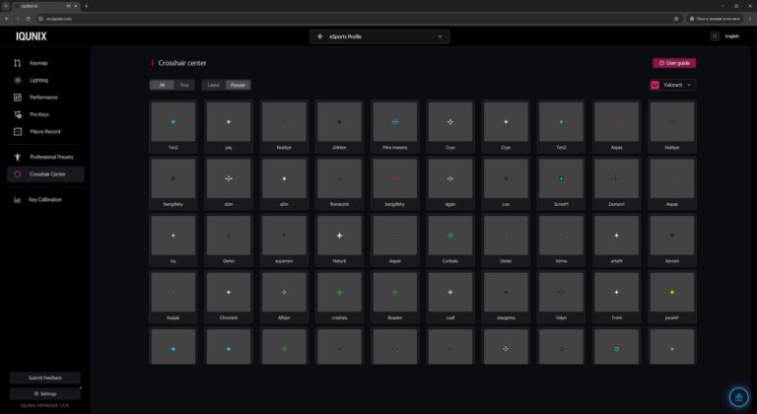Viewport: 757px width, 414px height.
Task: Select the cyan circle crosshair in bottom row
Action: 616,347
